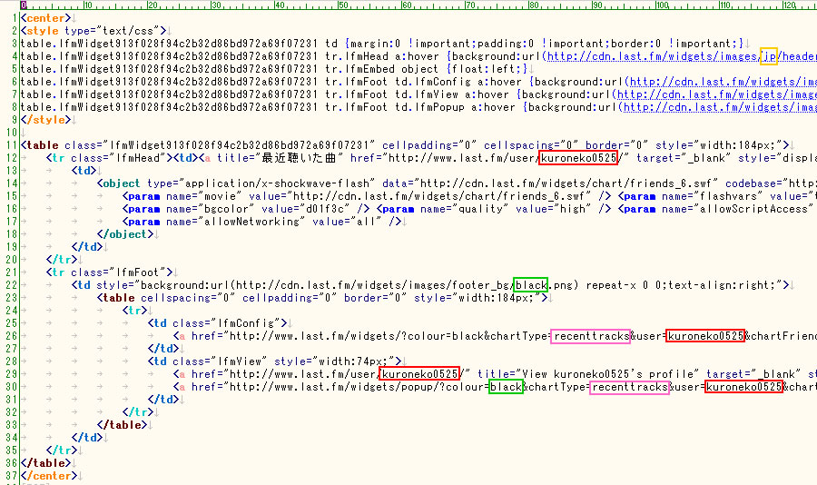The height and width of the screenshot is (485, 817).
Task: Click the closing </style> tag on line 9
Action: tap(46, 120)
